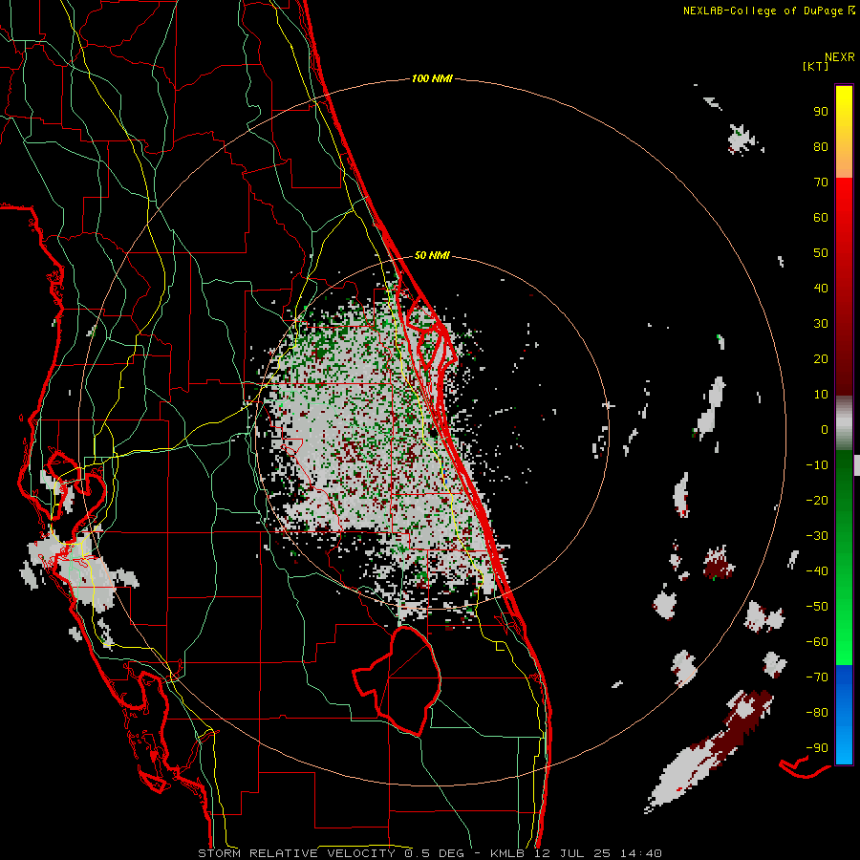
Task: Click the KMLB station identifier text
Action: tap(507, 853)
